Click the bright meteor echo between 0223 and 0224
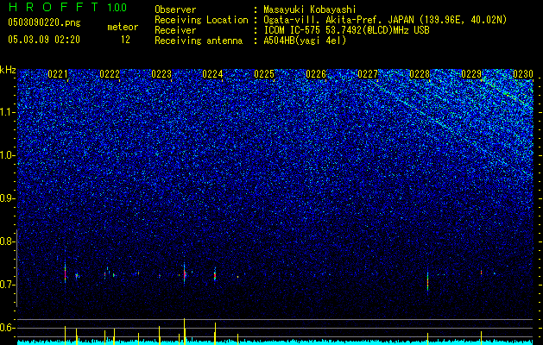Viewport: 543px width, 345px height. [x=184, y=273]
